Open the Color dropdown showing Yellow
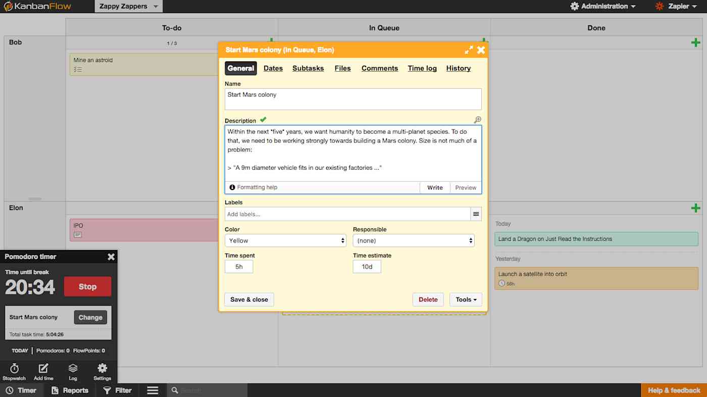 pyautogui.click(x=285, y=240)
